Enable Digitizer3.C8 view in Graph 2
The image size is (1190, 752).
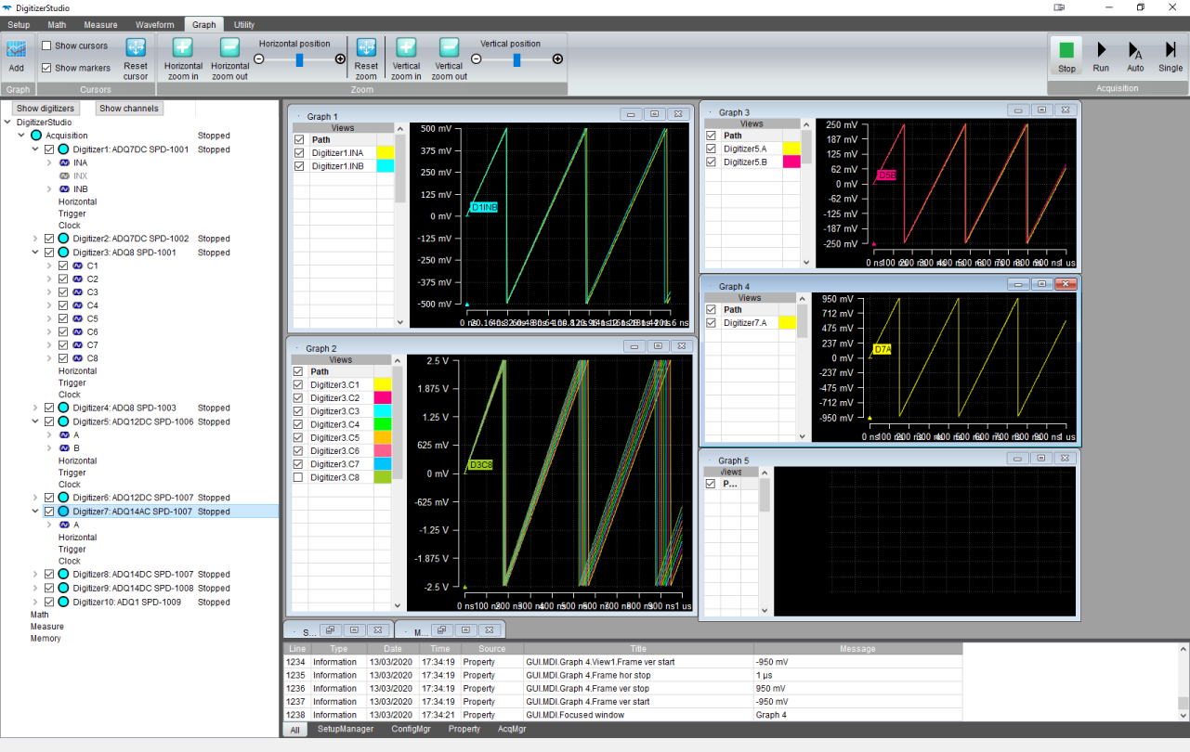coord(298,477)
